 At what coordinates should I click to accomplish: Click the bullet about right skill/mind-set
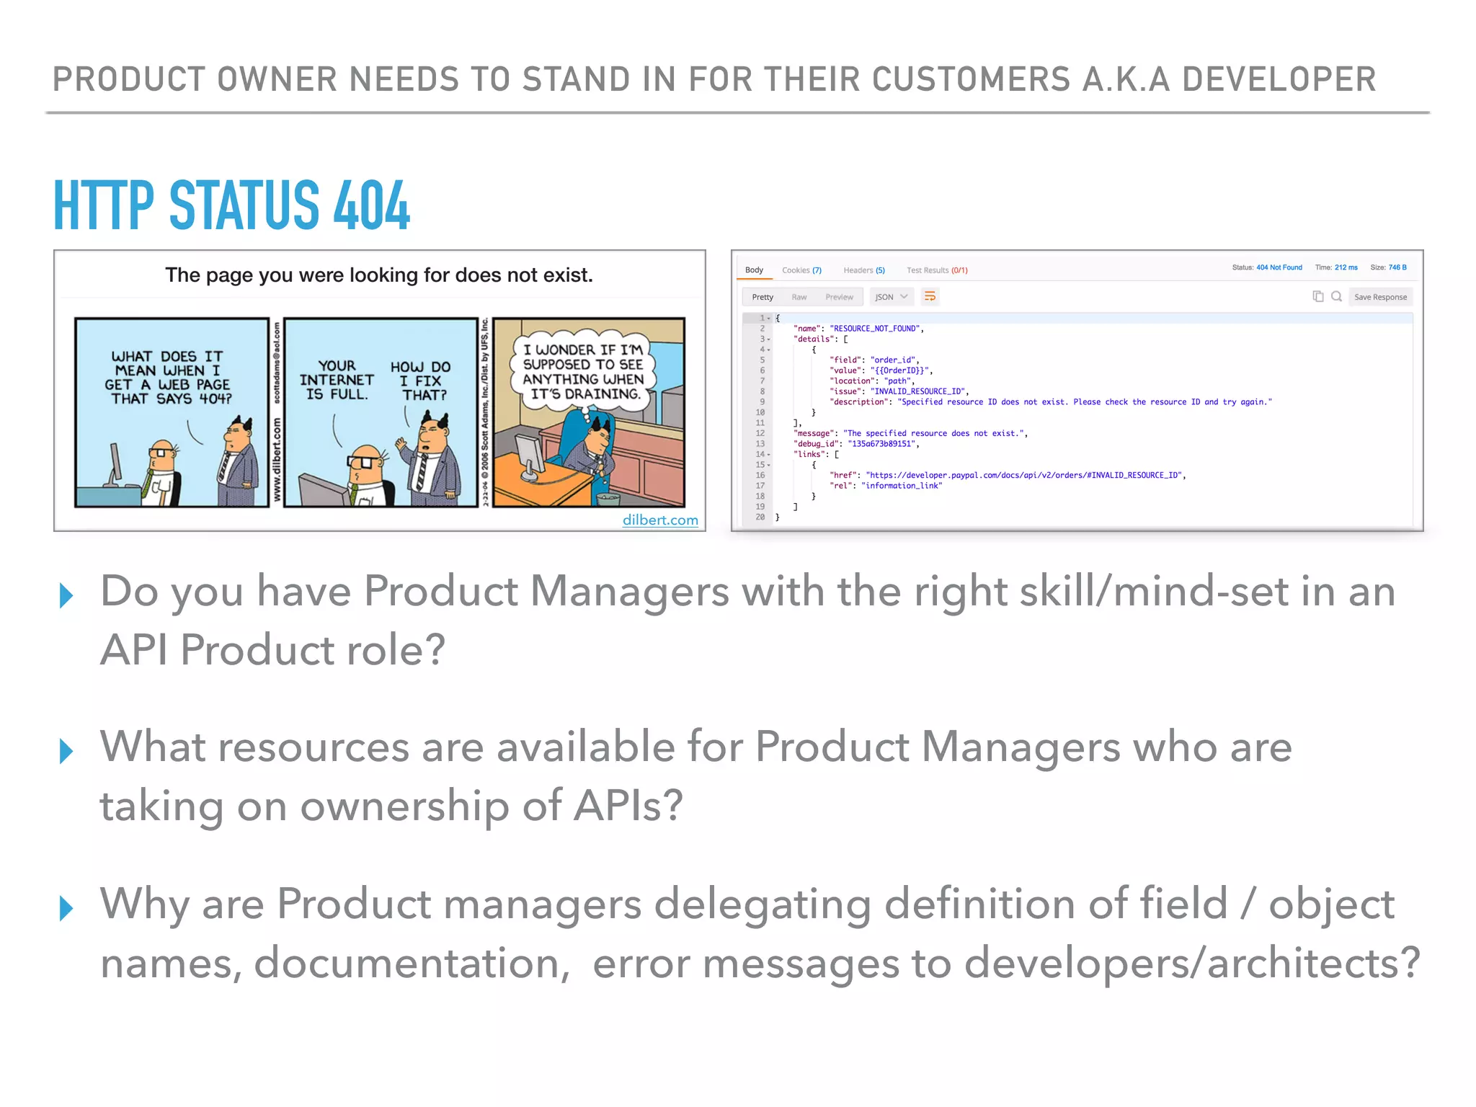tap(747, 620)
